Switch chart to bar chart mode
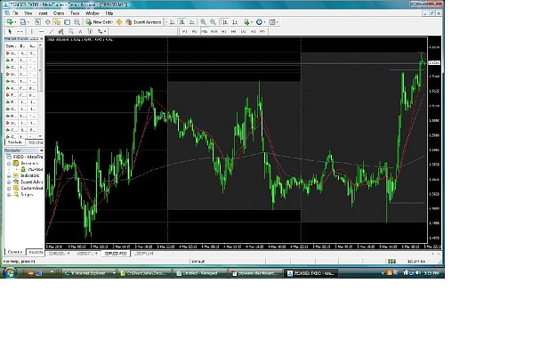556x348 pixels. coord(172,22)
